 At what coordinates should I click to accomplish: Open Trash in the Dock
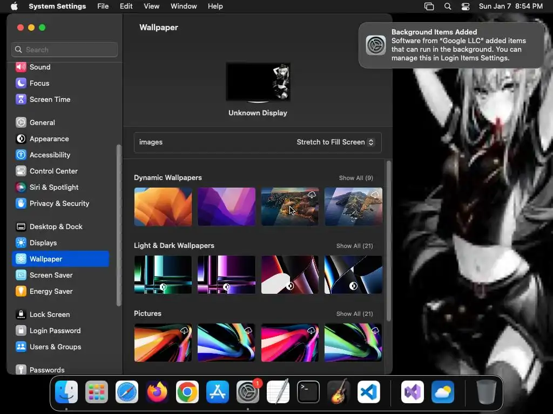pos(487,392)
